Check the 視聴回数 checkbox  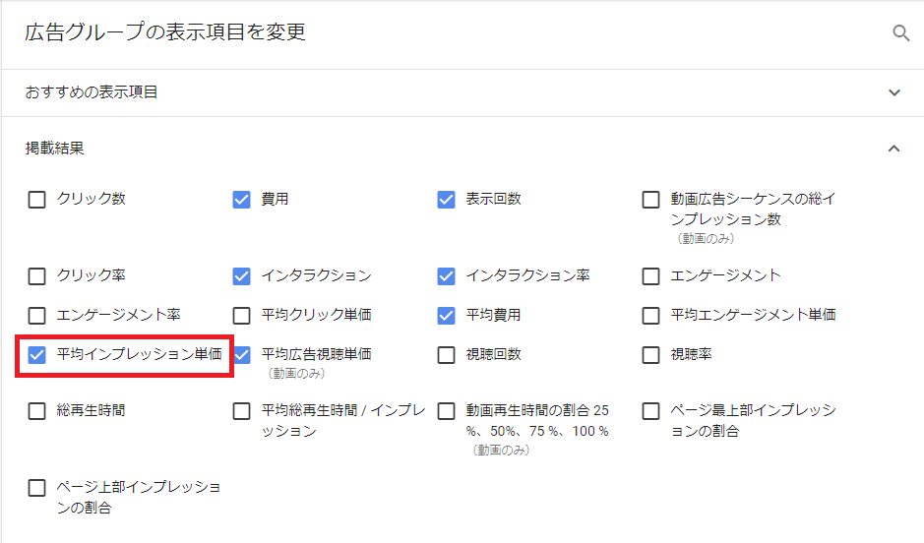447,355
